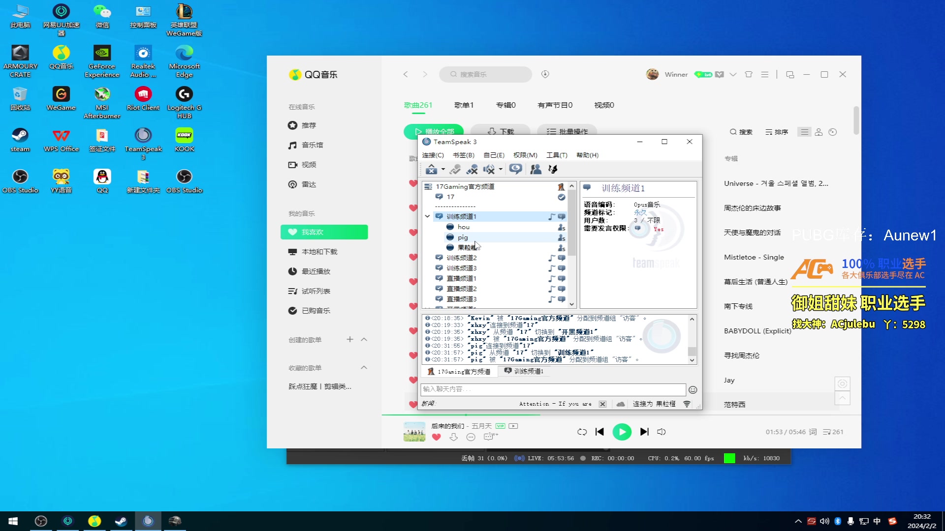
Task: Select the 视频0 tab
Action: pyautogui.click(x=604, y=105)
